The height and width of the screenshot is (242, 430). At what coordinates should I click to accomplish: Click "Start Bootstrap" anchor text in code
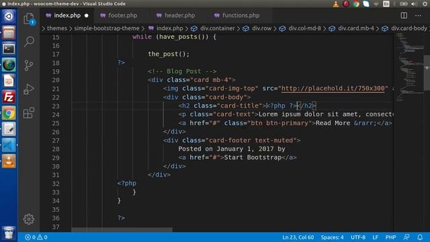pos(253,157)
